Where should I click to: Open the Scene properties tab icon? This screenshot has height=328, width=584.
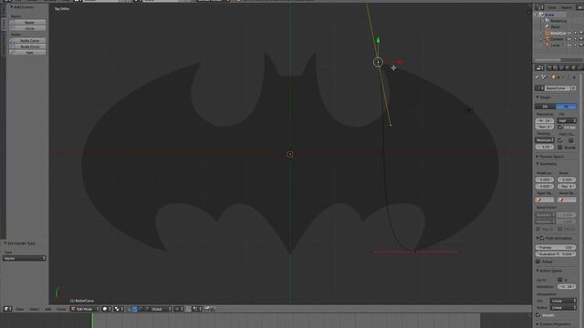(562, 67)
